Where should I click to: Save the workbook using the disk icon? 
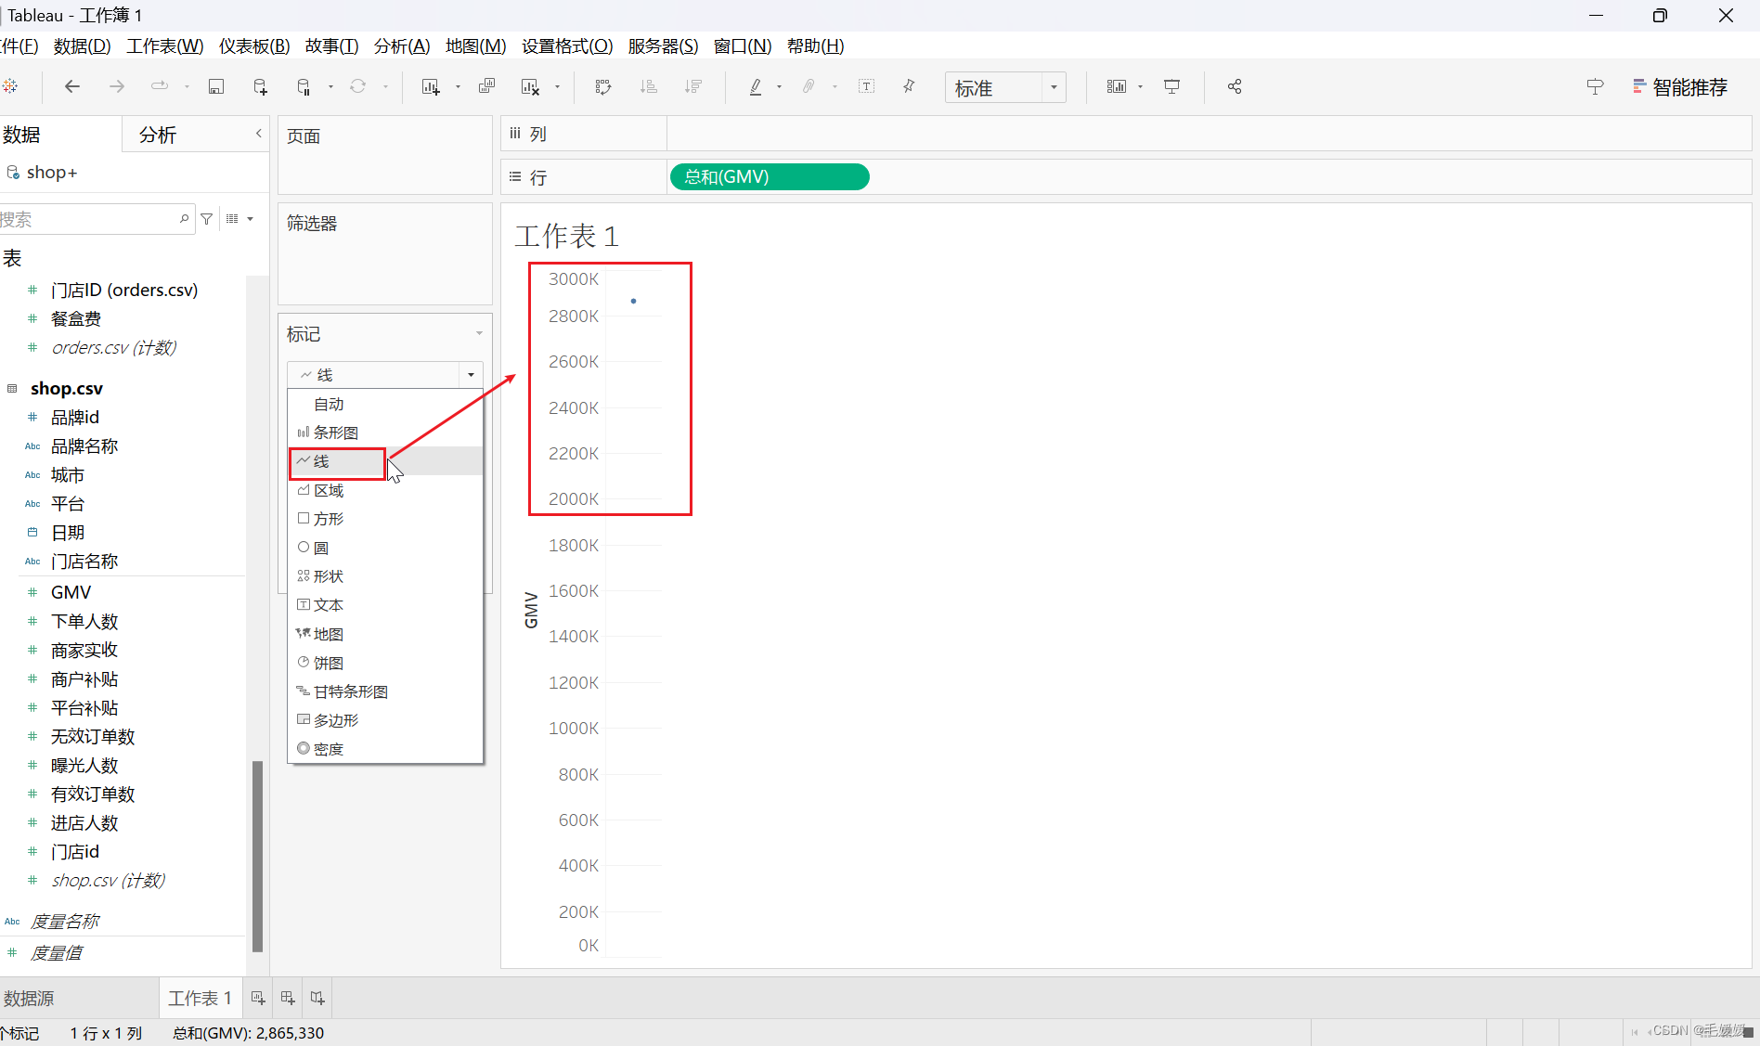pos(216,86)
